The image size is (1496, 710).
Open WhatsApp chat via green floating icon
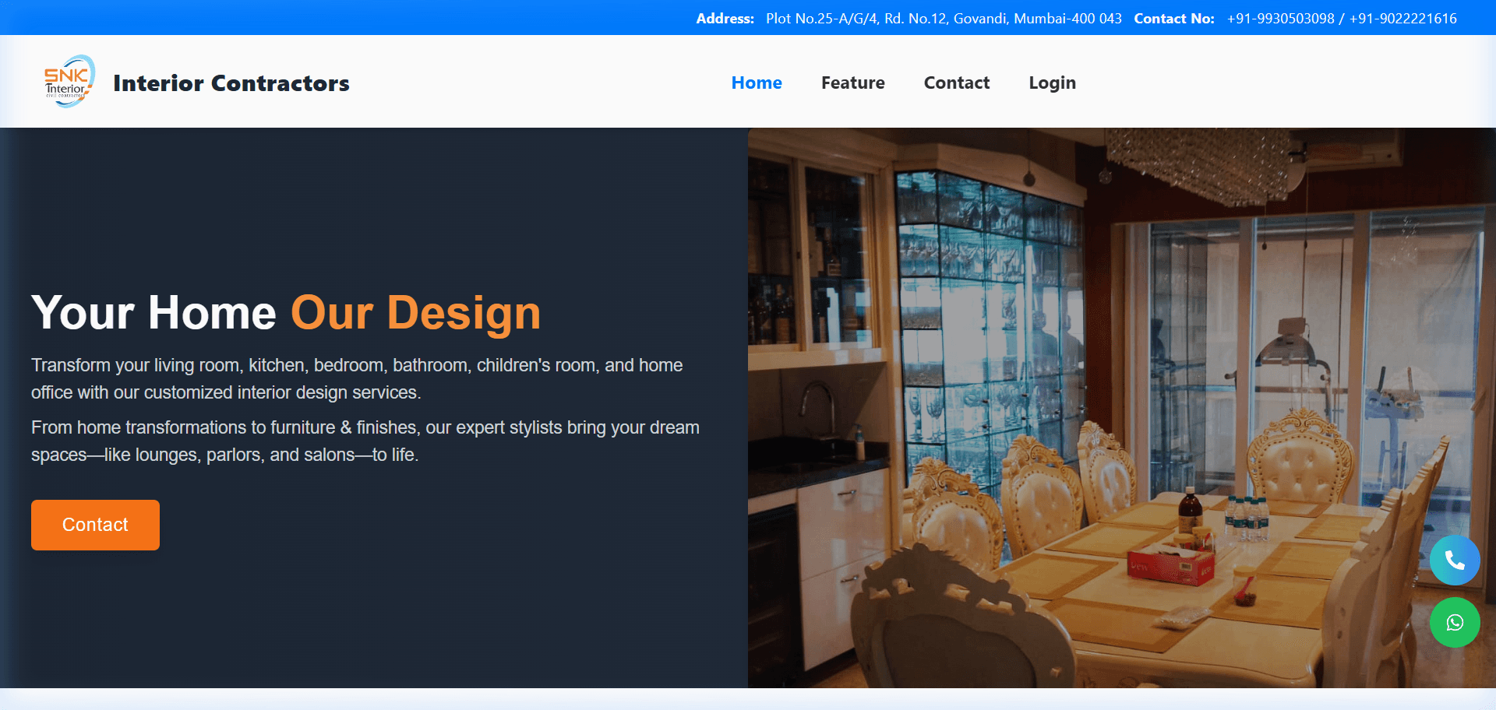coord(1455,622)
